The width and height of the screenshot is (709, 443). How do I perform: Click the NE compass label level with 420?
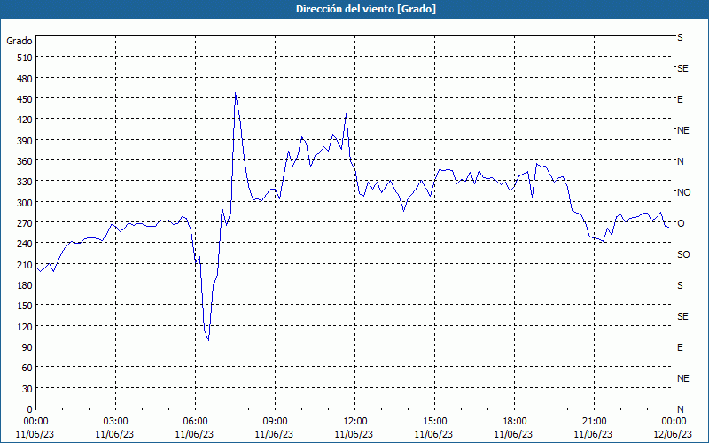tap(682, 130)
